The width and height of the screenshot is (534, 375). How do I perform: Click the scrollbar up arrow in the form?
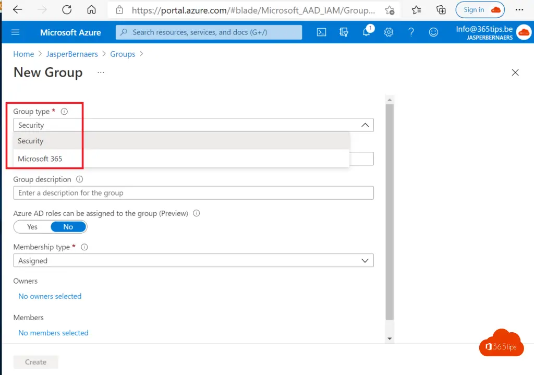tap(390, 100)
